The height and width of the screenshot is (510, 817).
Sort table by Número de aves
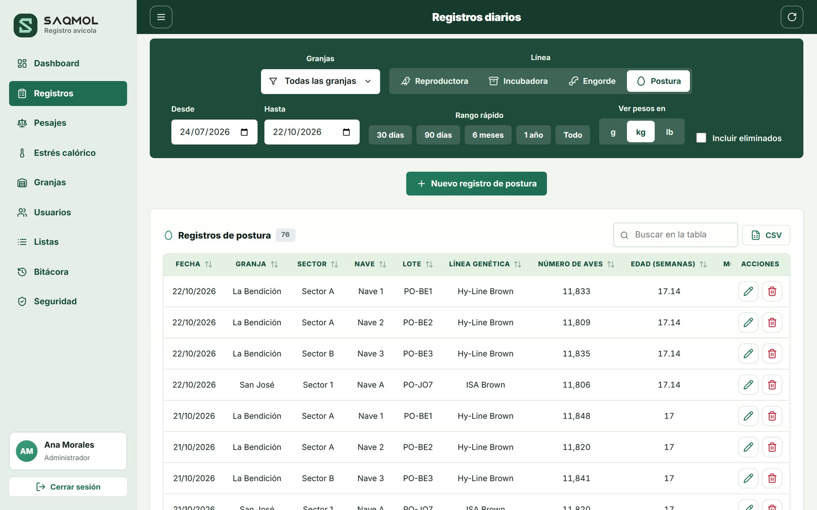pyautogui.click(x=576, y=264)
